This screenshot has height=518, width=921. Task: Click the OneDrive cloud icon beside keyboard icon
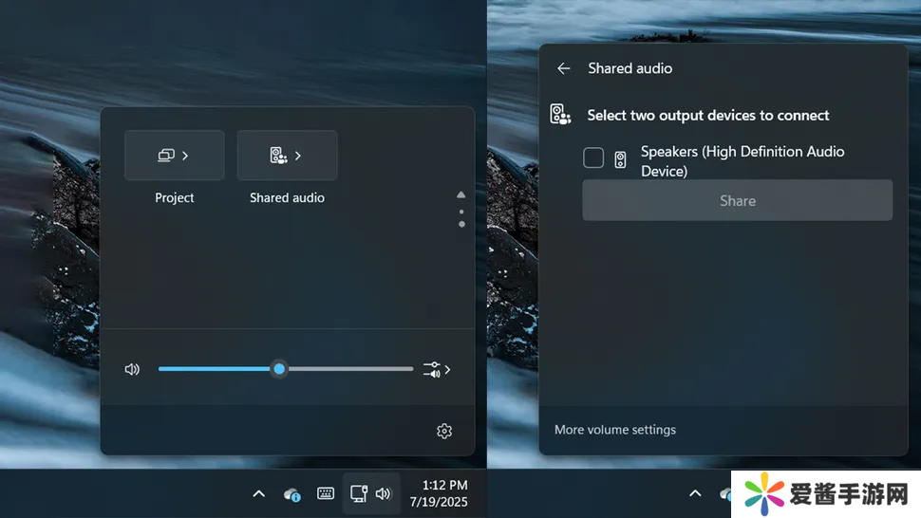point(292,493)
